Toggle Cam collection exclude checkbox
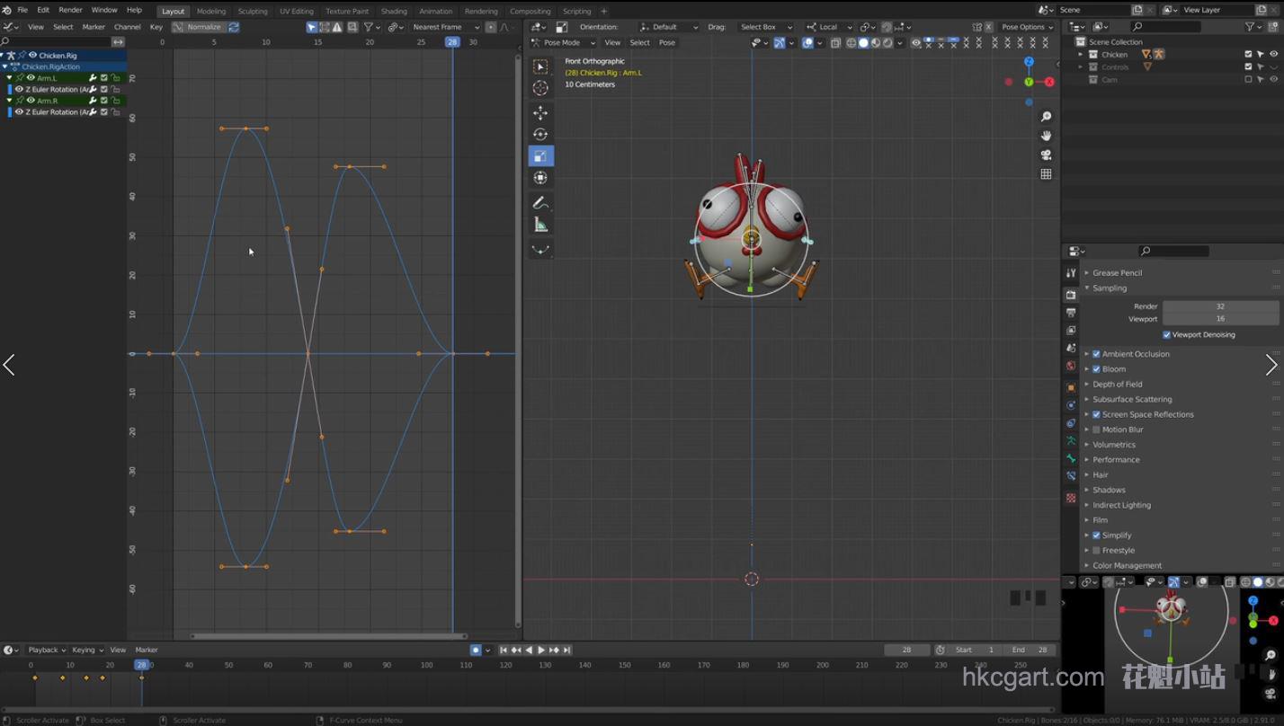 tap(1248, 79)
